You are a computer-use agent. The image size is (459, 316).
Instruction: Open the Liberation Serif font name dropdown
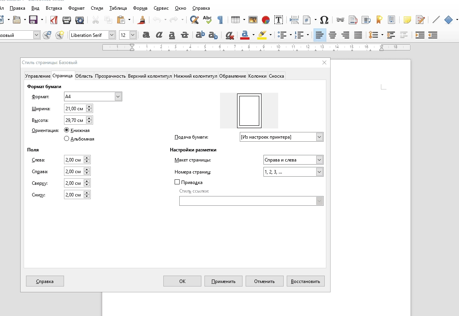coord(112,35)
